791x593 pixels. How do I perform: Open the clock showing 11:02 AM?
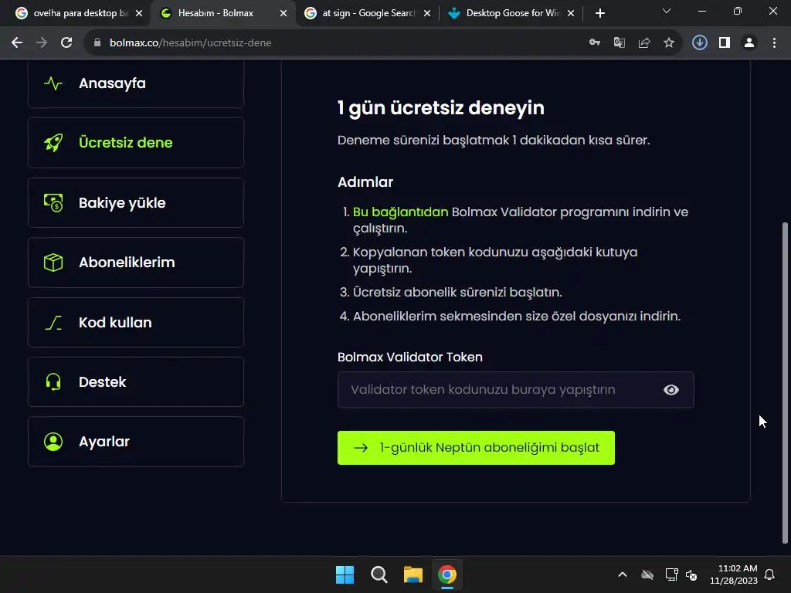click(734, 574)
